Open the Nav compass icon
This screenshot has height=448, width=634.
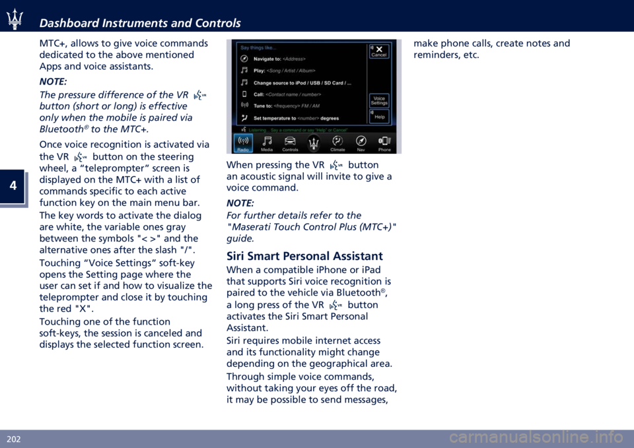tap(361, 143)
